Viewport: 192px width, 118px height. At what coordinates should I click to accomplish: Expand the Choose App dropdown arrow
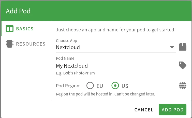pyautogui.click(x=172, y=47)
